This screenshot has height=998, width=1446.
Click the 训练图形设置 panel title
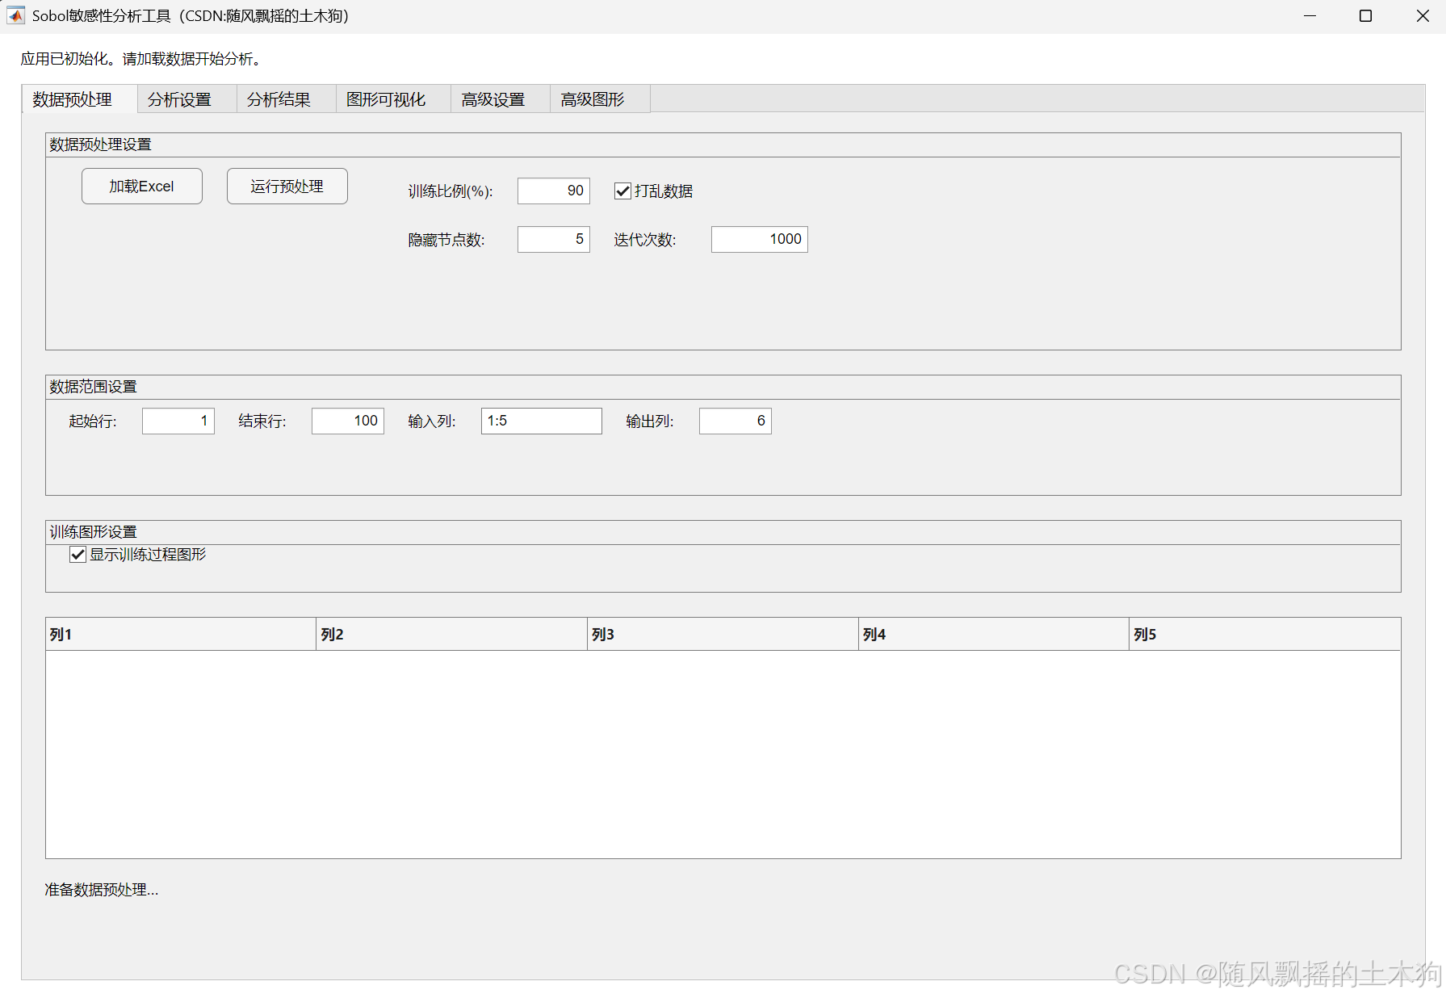pyautogui.click(x=94, y=532)
